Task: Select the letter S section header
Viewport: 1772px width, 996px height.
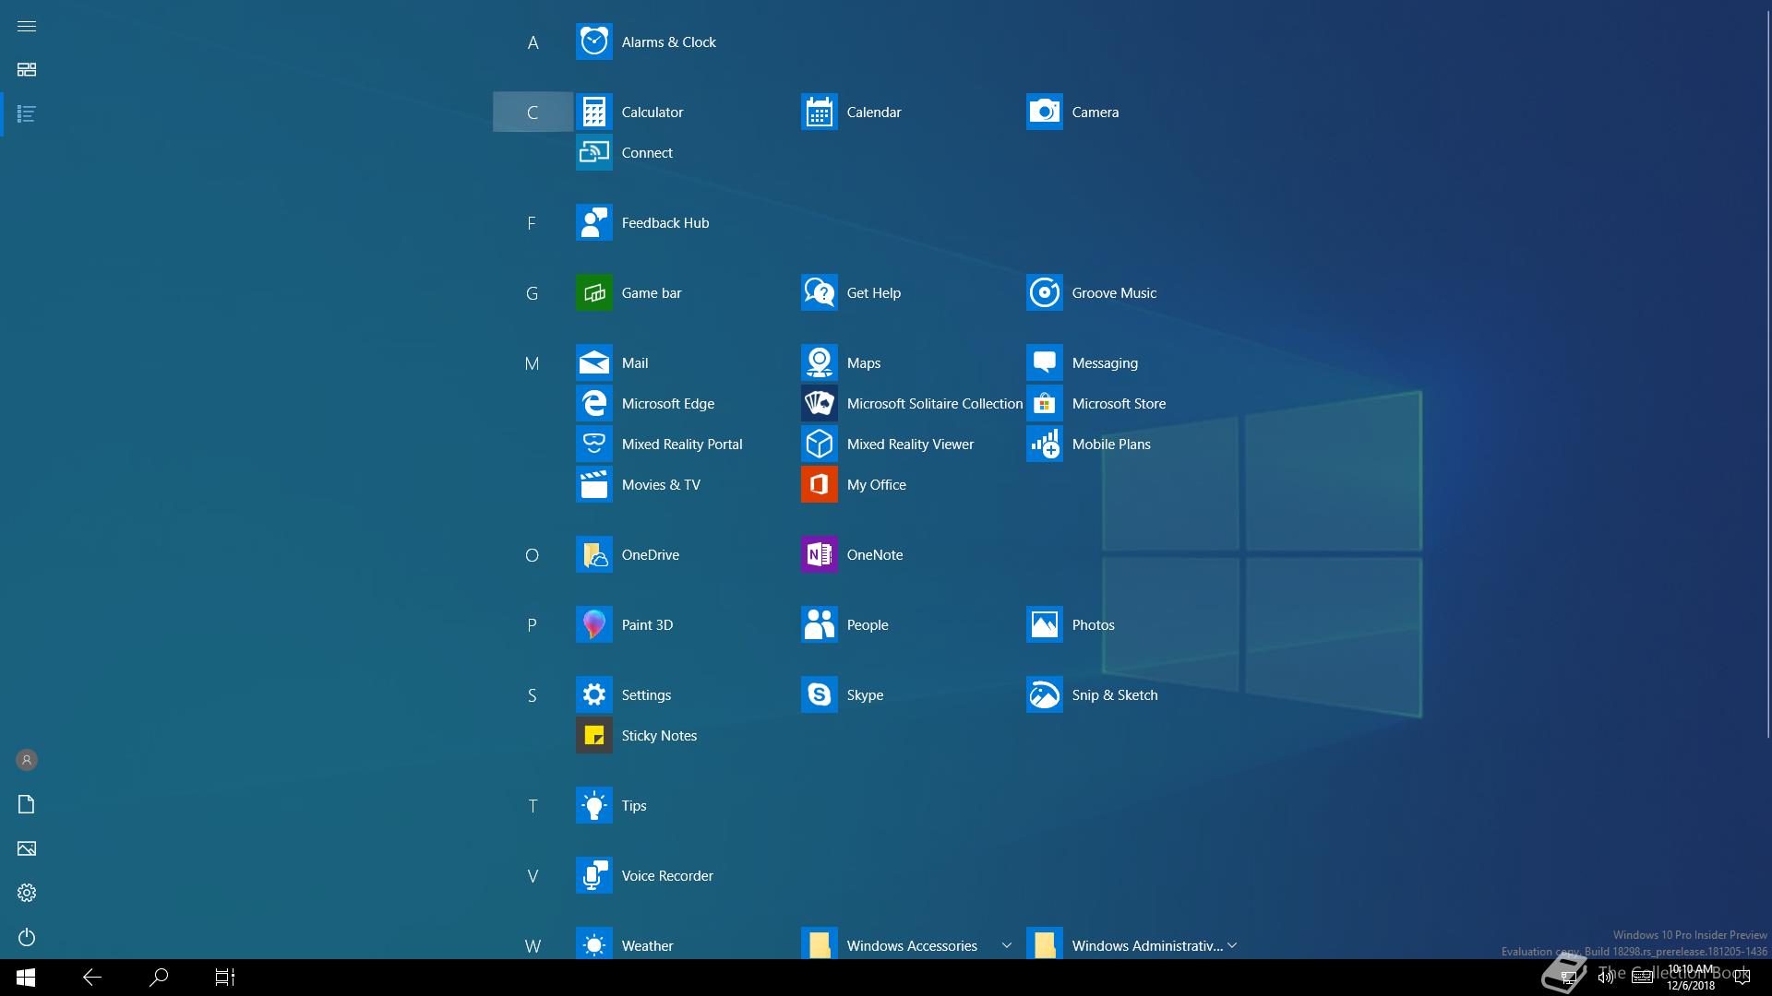Action: (x=532, y=695)
